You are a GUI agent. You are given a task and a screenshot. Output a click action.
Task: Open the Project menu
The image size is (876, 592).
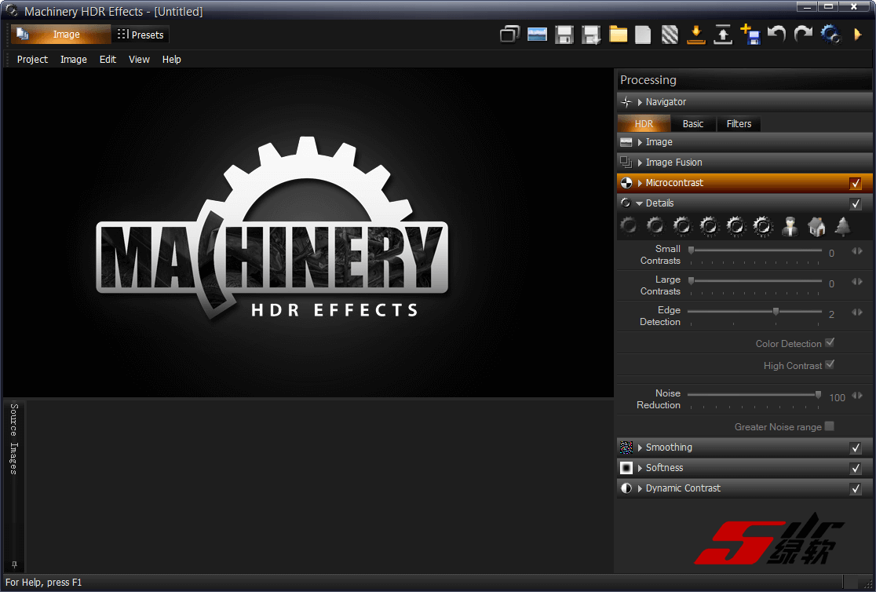point(32,60)
